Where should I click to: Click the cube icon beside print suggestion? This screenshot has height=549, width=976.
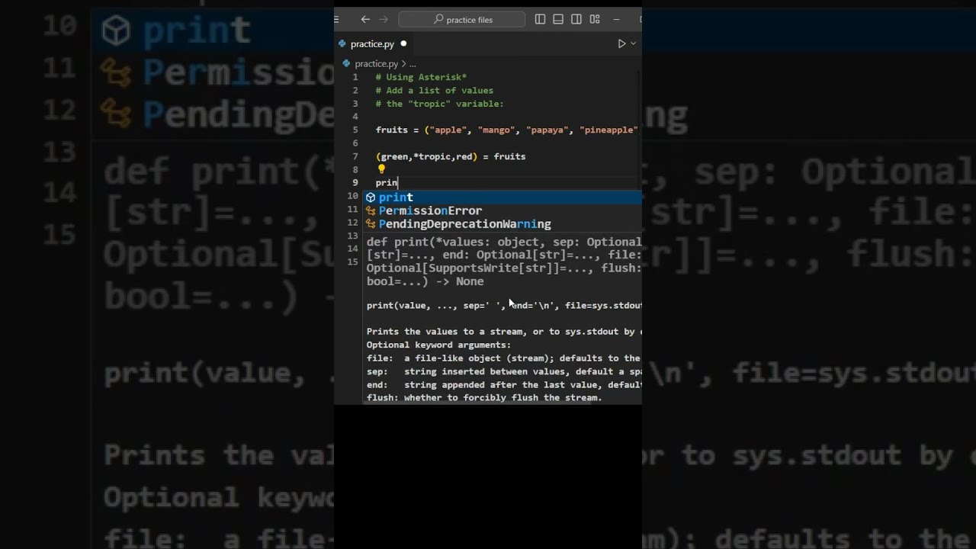tap(371, 197)
